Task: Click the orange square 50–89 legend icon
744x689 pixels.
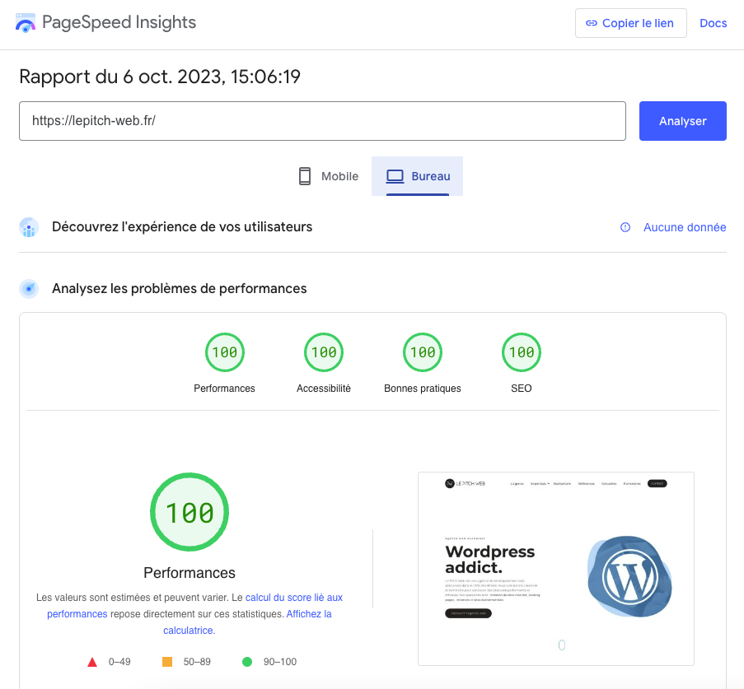Action: pyautogui.click(x=167, y=662)
